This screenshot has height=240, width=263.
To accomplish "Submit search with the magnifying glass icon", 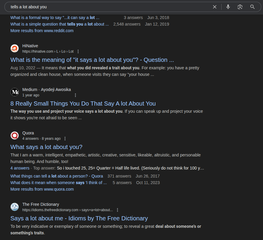I will click(x=252, y=7).
